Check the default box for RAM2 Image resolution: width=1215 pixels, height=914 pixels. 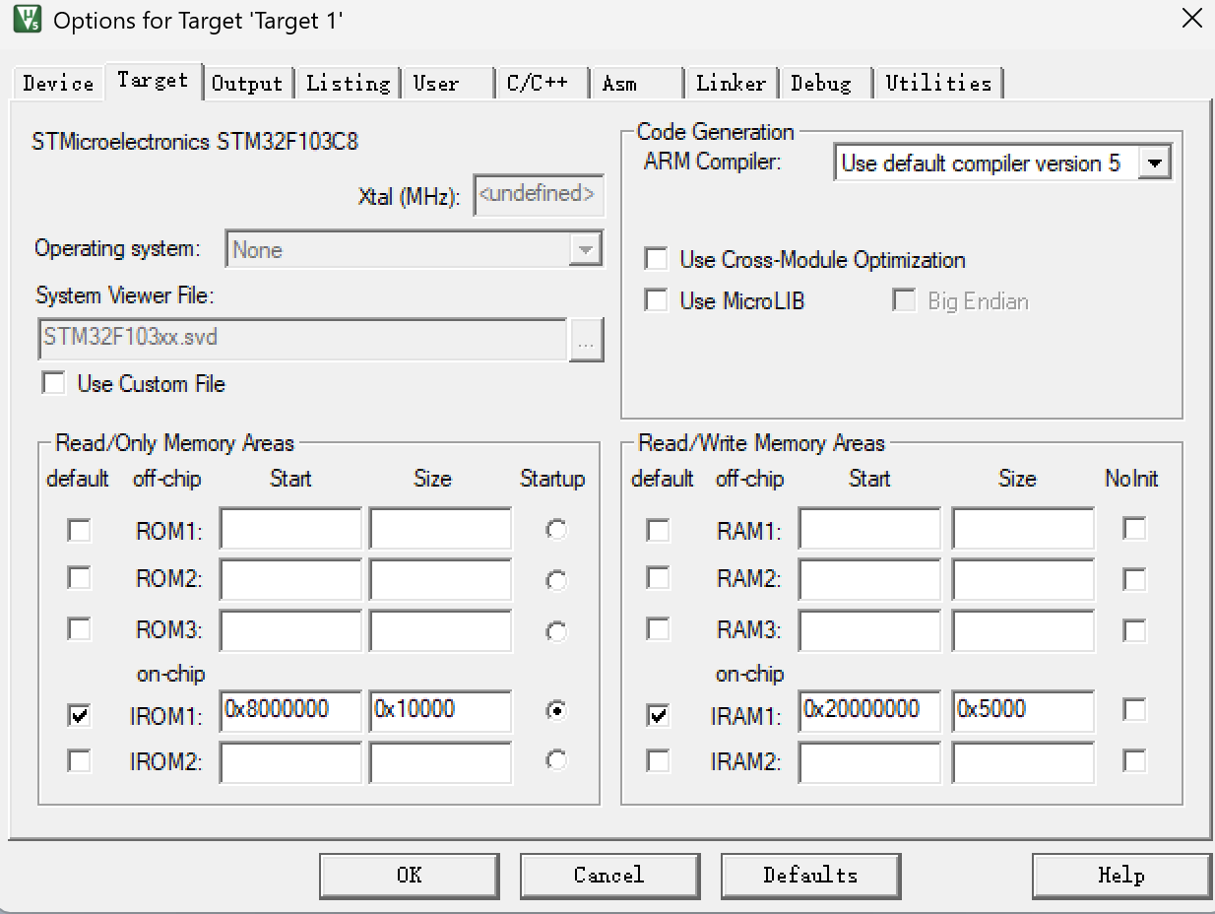(x=658, y=577)
